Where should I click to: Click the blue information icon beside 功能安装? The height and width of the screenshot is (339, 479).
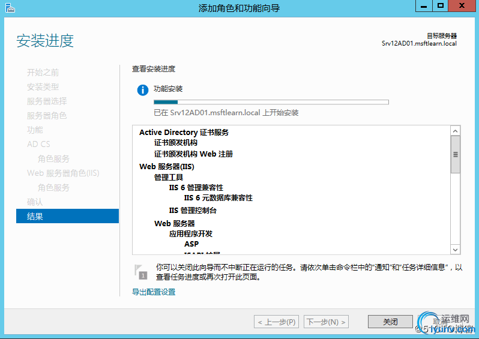tap(143, 90)
